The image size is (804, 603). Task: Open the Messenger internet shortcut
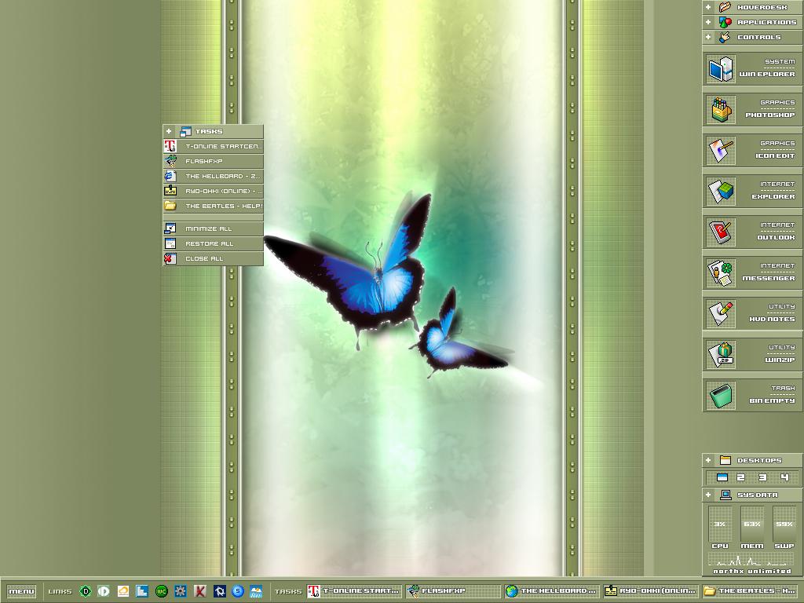pyautogui.click(x=751, y=272)
